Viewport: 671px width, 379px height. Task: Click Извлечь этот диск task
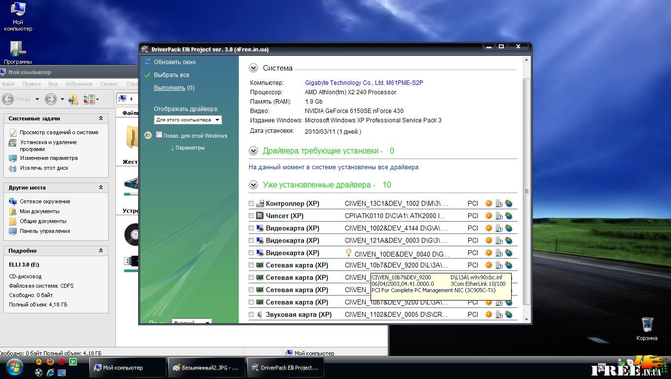[44, 168]
